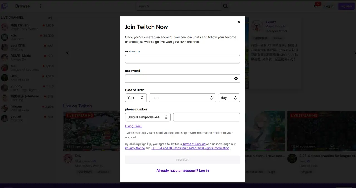Select fubgun channel name in sidebar
Image resolution: width=356 pixels, height=188 pixels.
click(16, 106)
